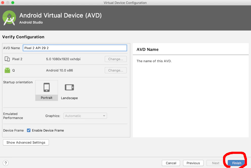
Task: Click the green zoom window button
Action: (x=13, y=3)
